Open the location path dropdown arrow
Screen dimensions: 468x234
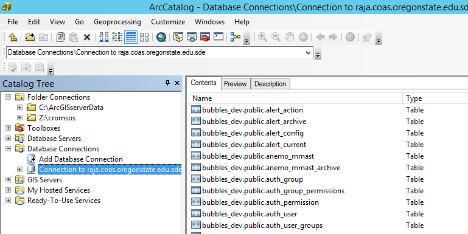[x=309, y=53]
